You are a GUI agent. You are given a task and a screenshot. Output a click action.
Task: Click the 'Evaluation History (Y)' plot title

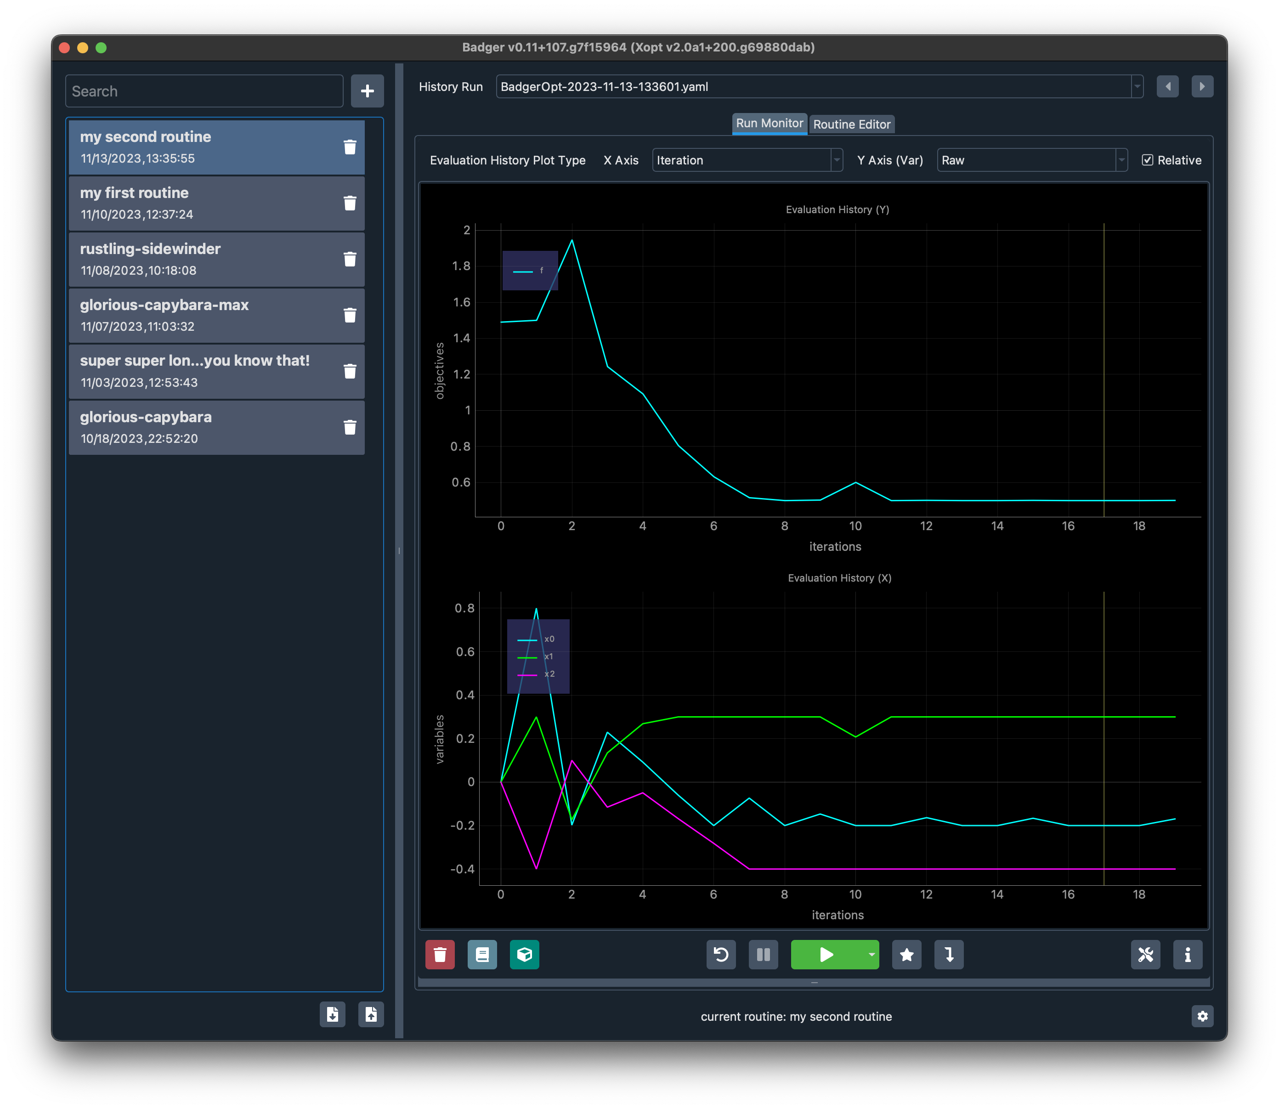(x=837, y=210)
